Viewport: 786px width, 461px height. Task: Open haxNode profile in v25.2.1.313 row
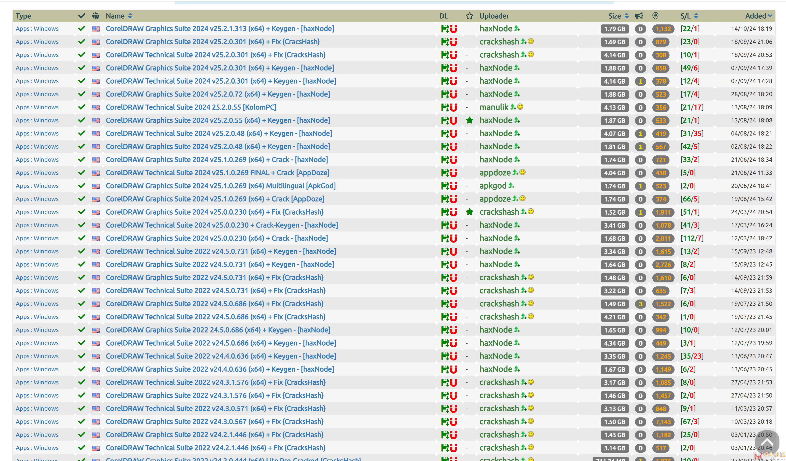496,29
